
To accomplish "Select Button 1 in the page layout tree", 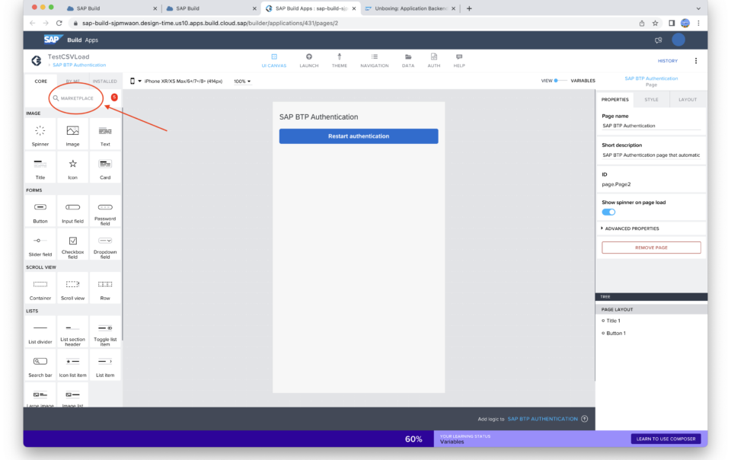I will pos(616,334).
